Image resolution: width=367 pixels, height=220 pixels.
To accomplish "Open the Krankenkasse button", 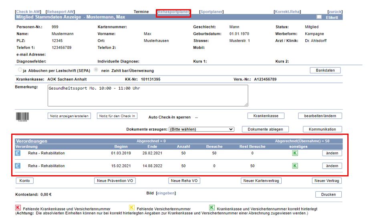I will click(266, 116).
